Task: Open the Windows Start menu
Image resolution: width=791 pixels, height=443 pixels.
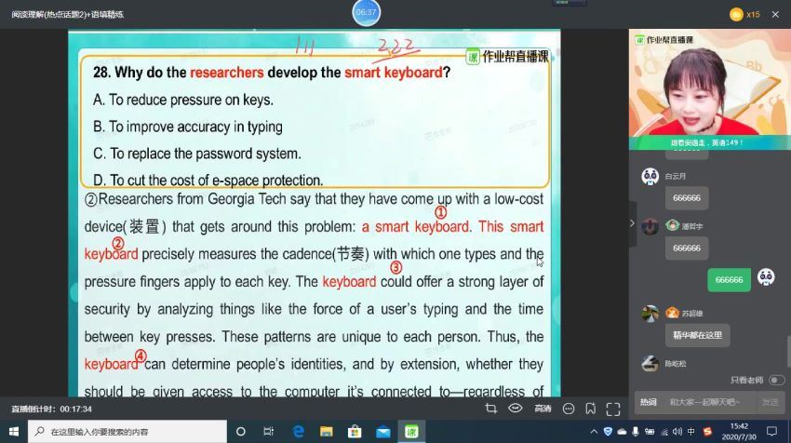Action: (x=14, y=432)
